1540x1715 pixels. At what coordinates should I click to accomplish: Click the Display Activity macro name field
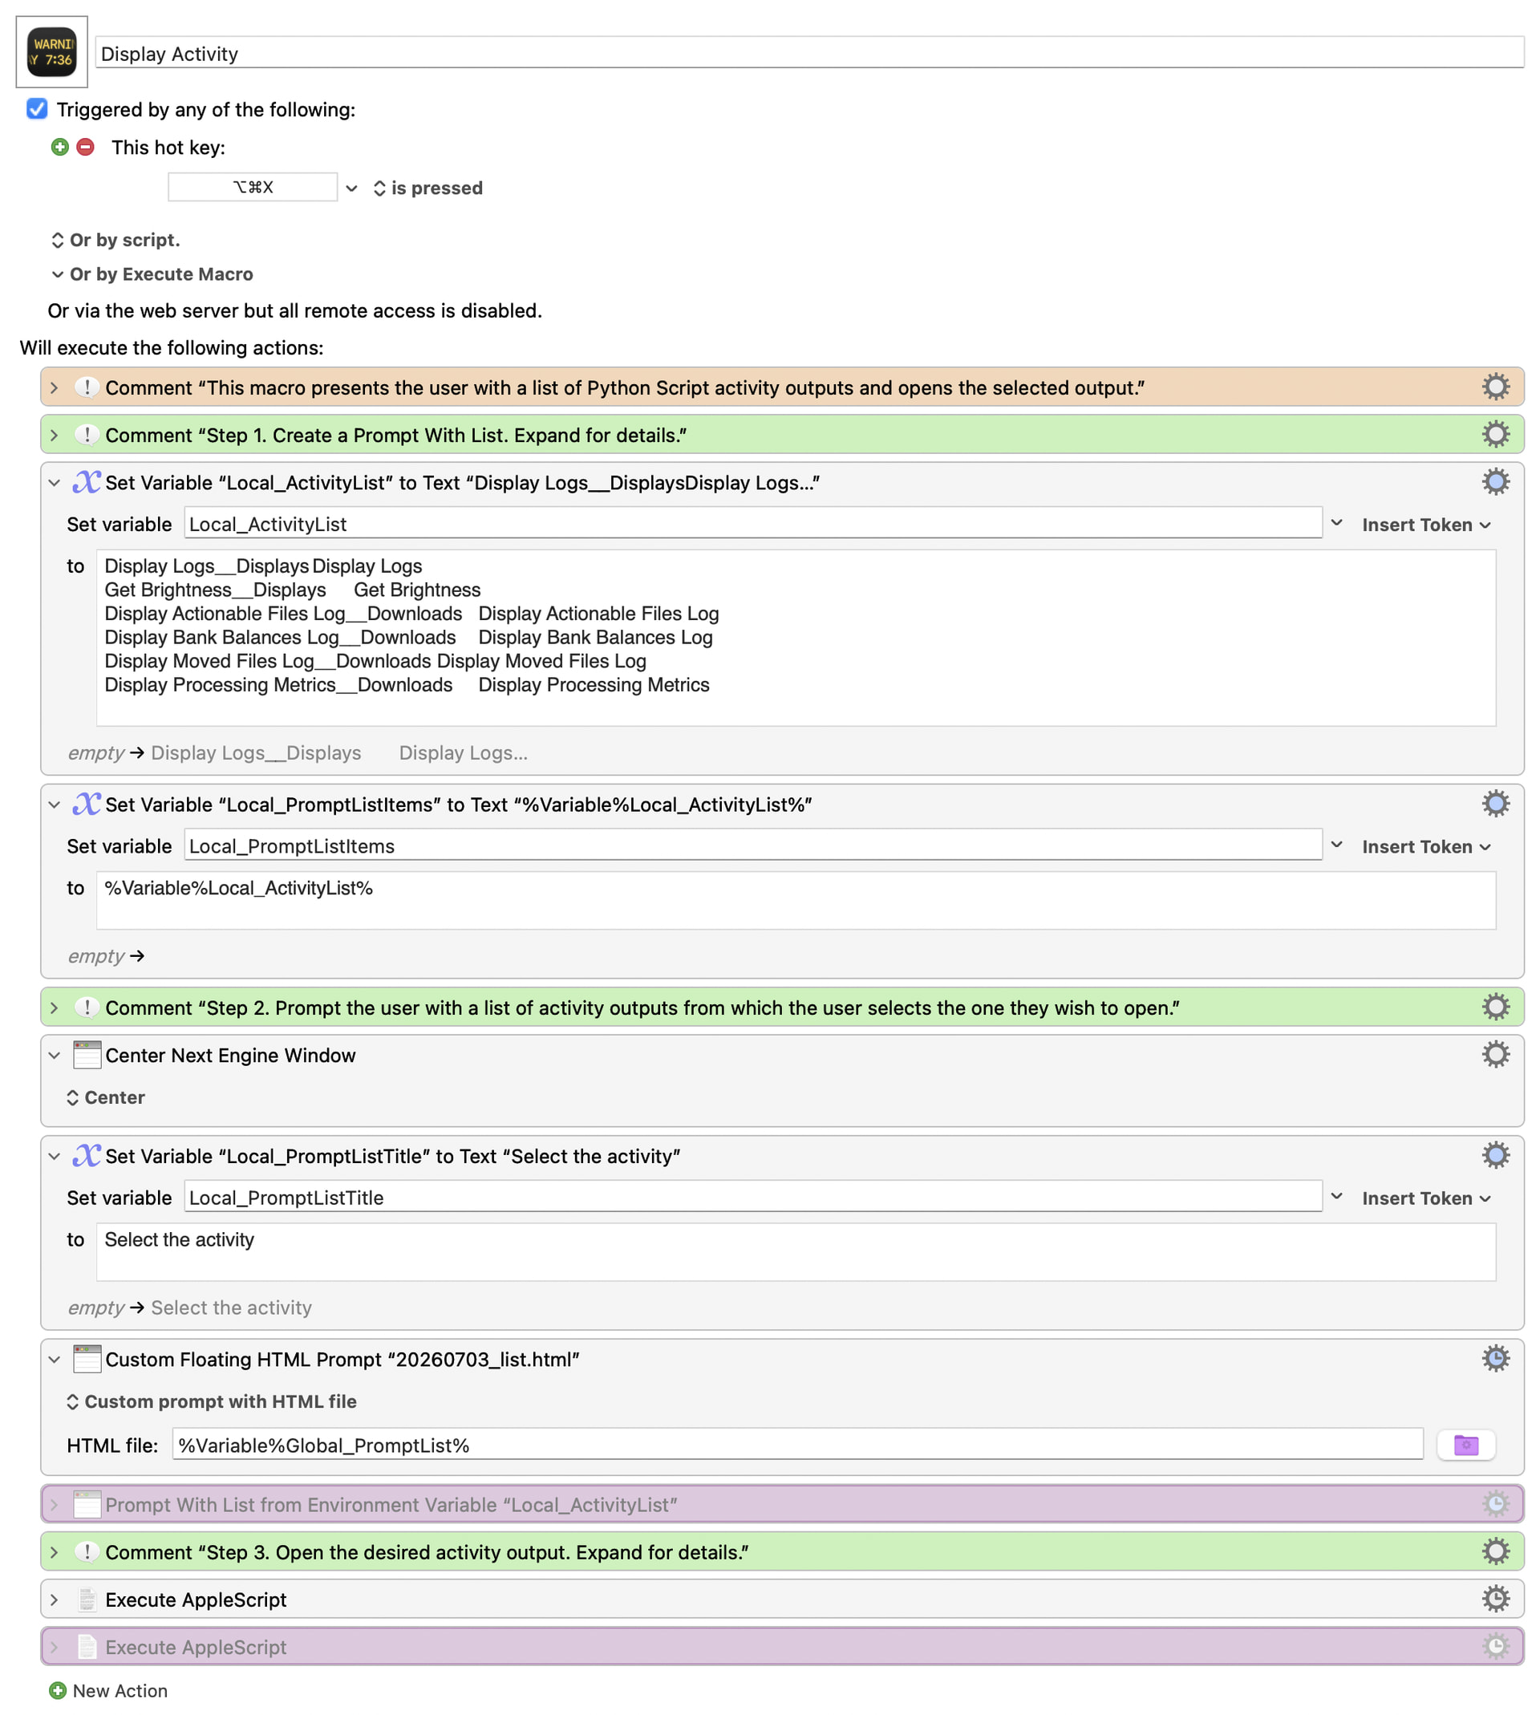tap(810, 53)
